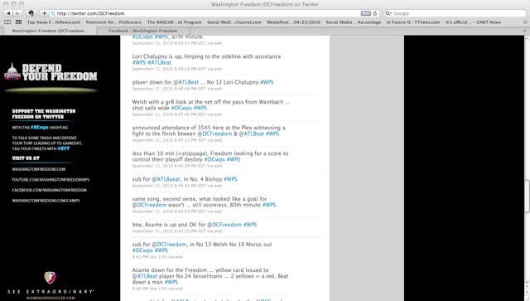Image resolution: width=530 pixels, height=301 pixels.
Task: Click the Evernote clipper toolbar icon
Action: (x=31, y=13)
